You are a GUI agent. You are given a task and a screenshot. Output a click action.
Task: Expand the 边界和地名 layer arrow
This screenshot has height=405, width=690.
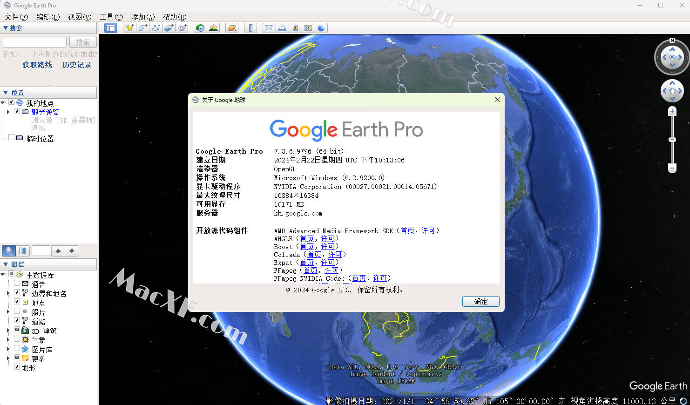[8, 293]
